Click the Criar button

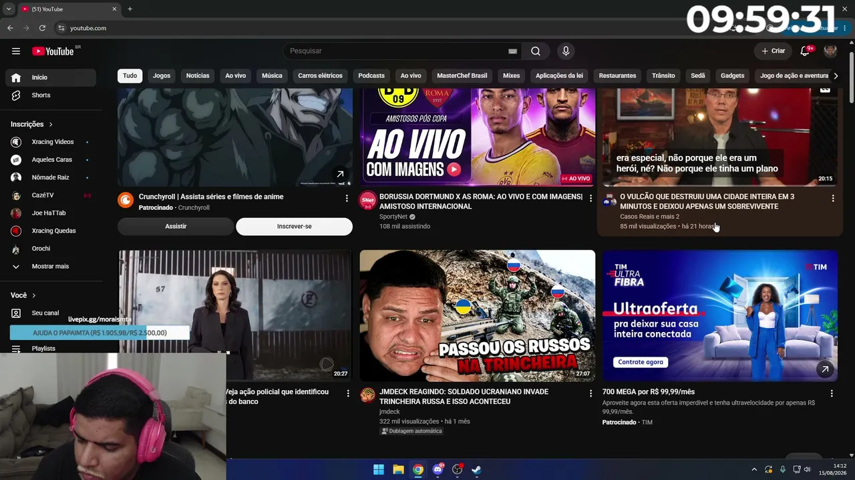(774, 51)
